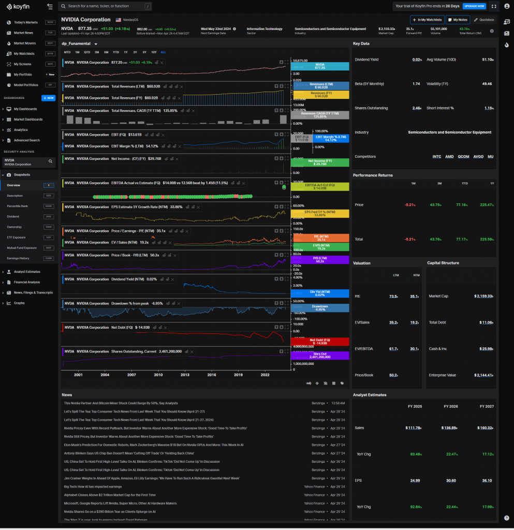Click the magnifier in the NVDA security box

click(x=50, y=161)
